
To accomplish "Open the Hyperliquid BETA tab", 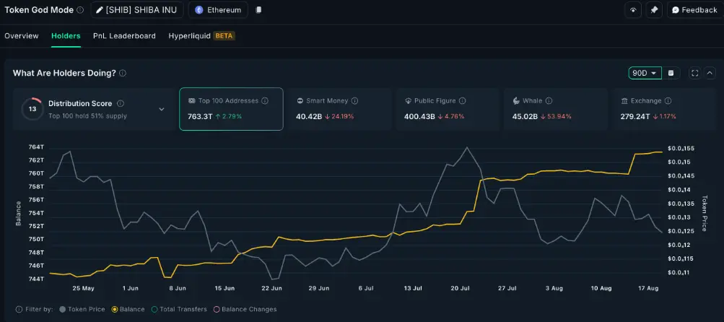I will (202, 35).
